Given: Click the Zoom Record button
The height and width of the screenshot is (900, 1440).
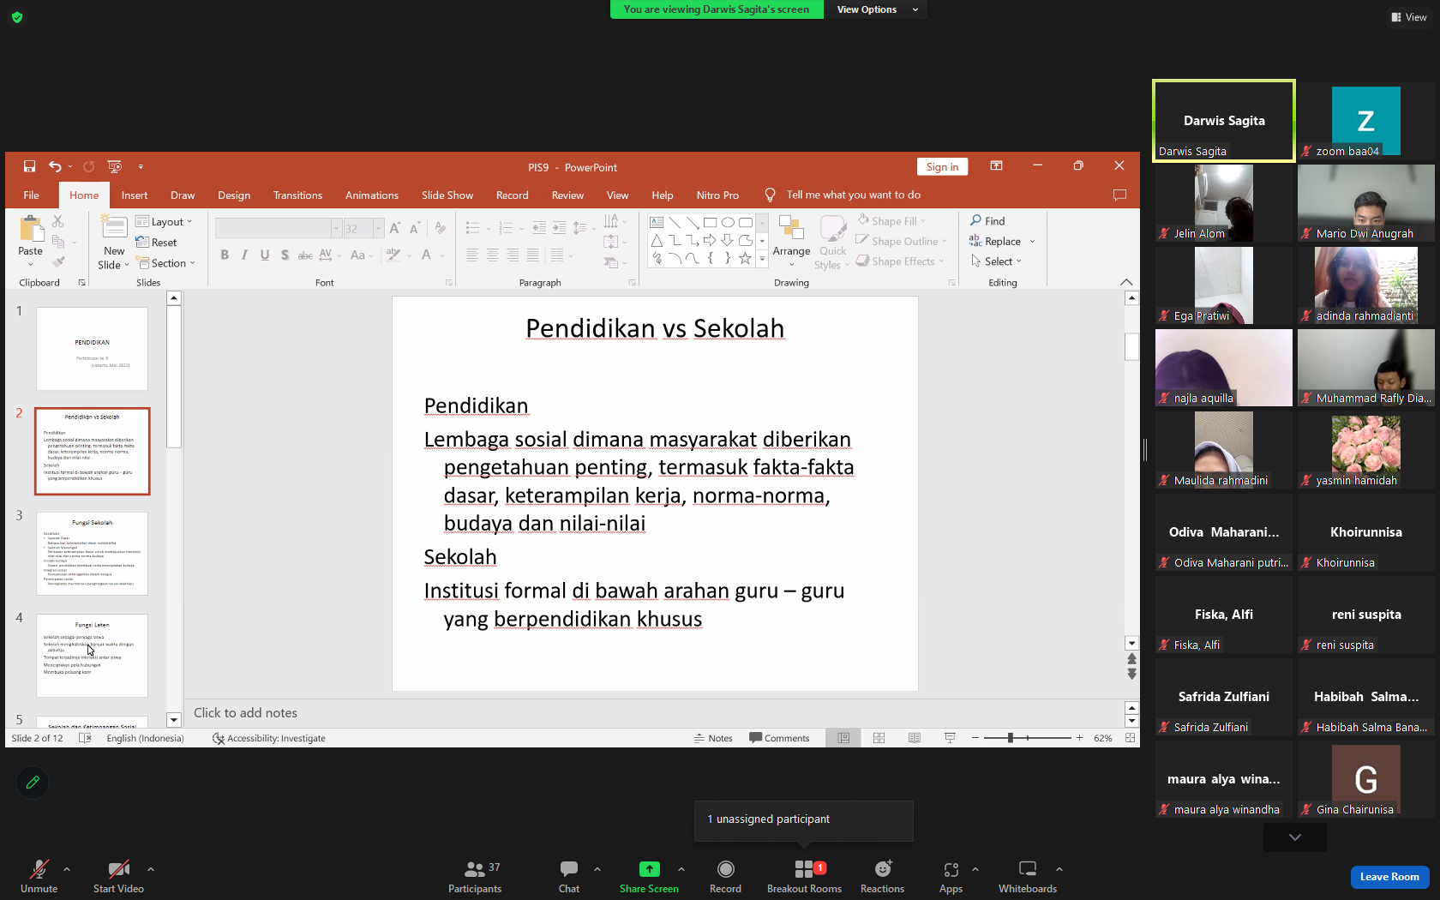Looking at the screenshot, I should [725, 877].
